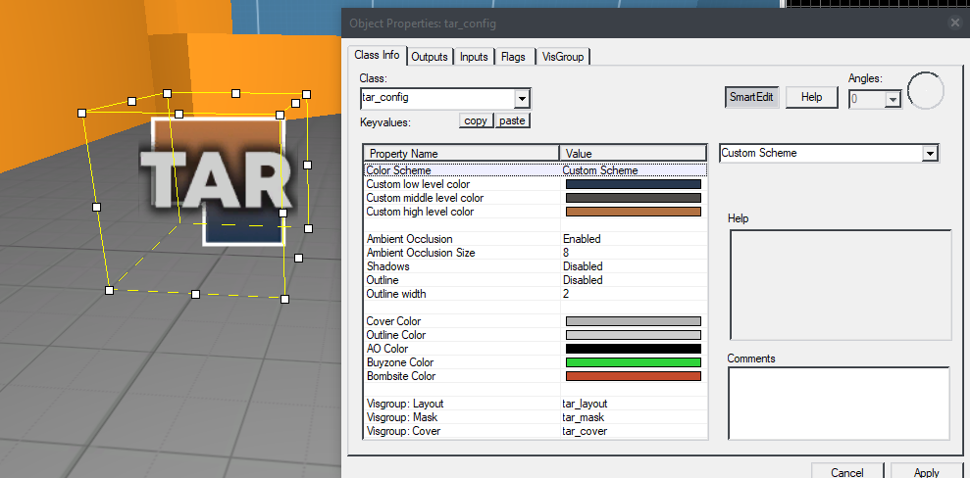Pick the Custom low level color swatch
The height and width of the screenshot is (478, 970).
[634, 184]
